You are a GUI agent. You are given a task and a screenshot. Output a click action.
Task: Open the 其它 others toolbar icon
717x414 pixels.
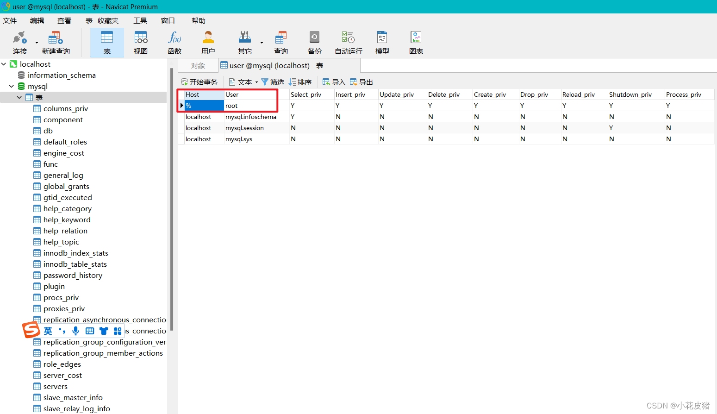[245, 43]
